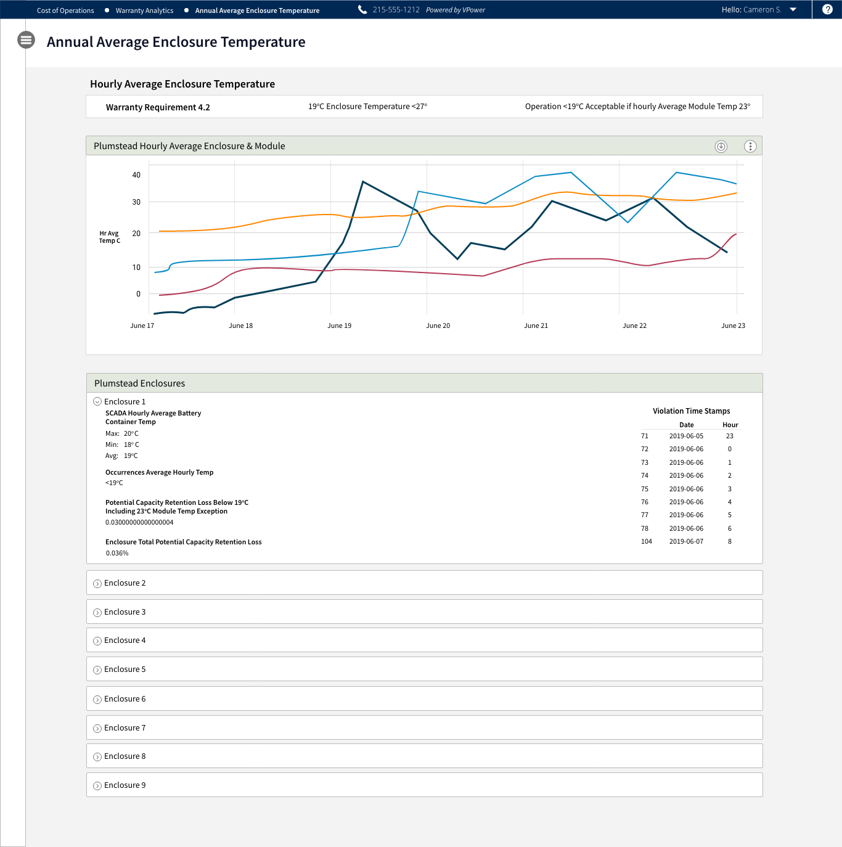Viewport: 842px width, 847px height.
Task: Click the Hello: Cameron S. greeting
Action: (x=751, y=10)
